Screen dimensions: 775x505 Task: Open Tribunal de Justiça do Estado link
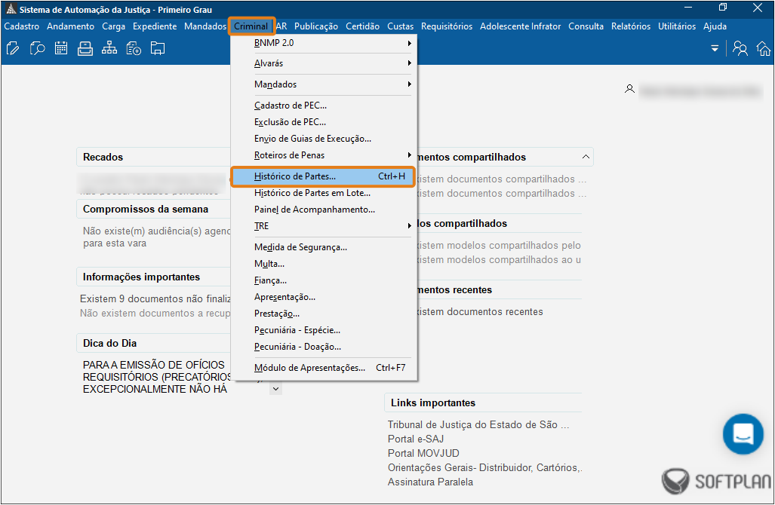pos(478,424)
